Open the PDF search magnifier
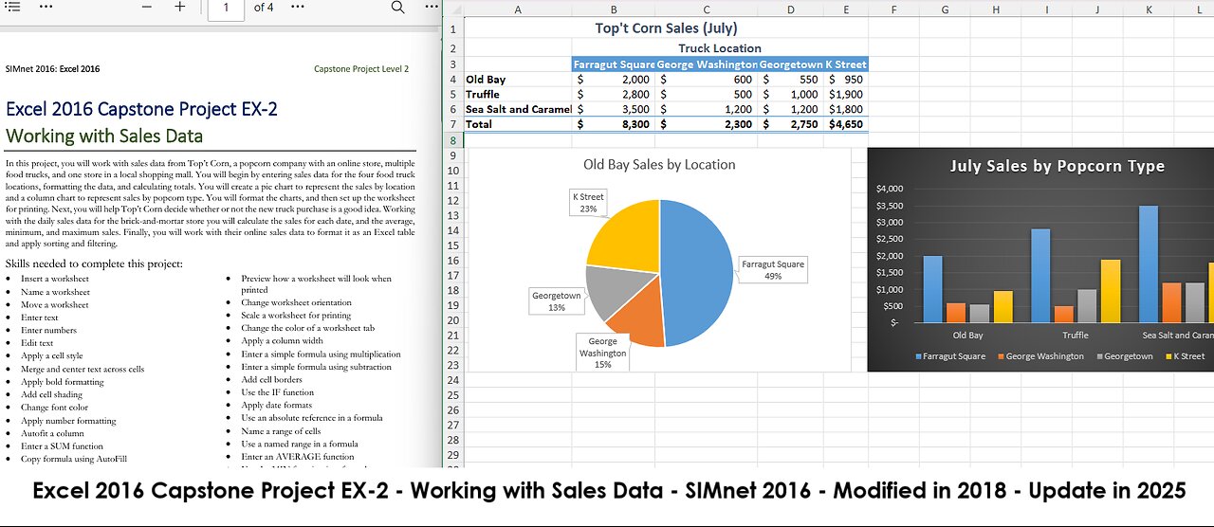The width and height of the screenshot is (1214, 527). click(x=398, y=7)
